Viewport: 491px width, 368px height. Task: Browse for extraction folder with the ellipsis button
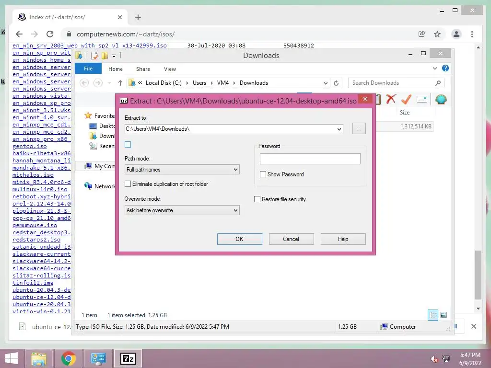(x=359, y=128)
